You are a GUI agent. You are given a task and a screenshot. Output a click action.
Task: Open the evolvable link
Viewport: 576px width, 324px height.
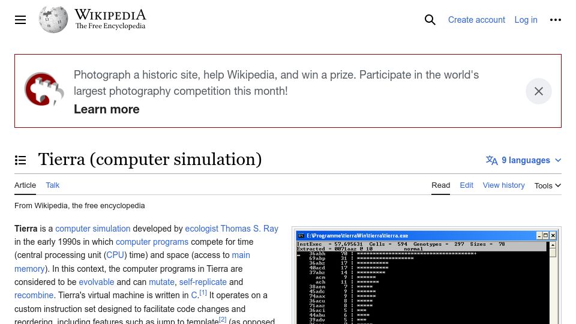[x=97, y=282]
